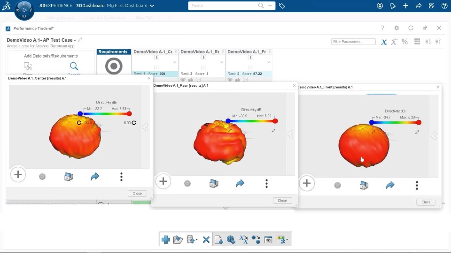Grab the blue Min handle on Front directivity bar
The height and width of the screenshot is (253, 451).
click(372, 122)
